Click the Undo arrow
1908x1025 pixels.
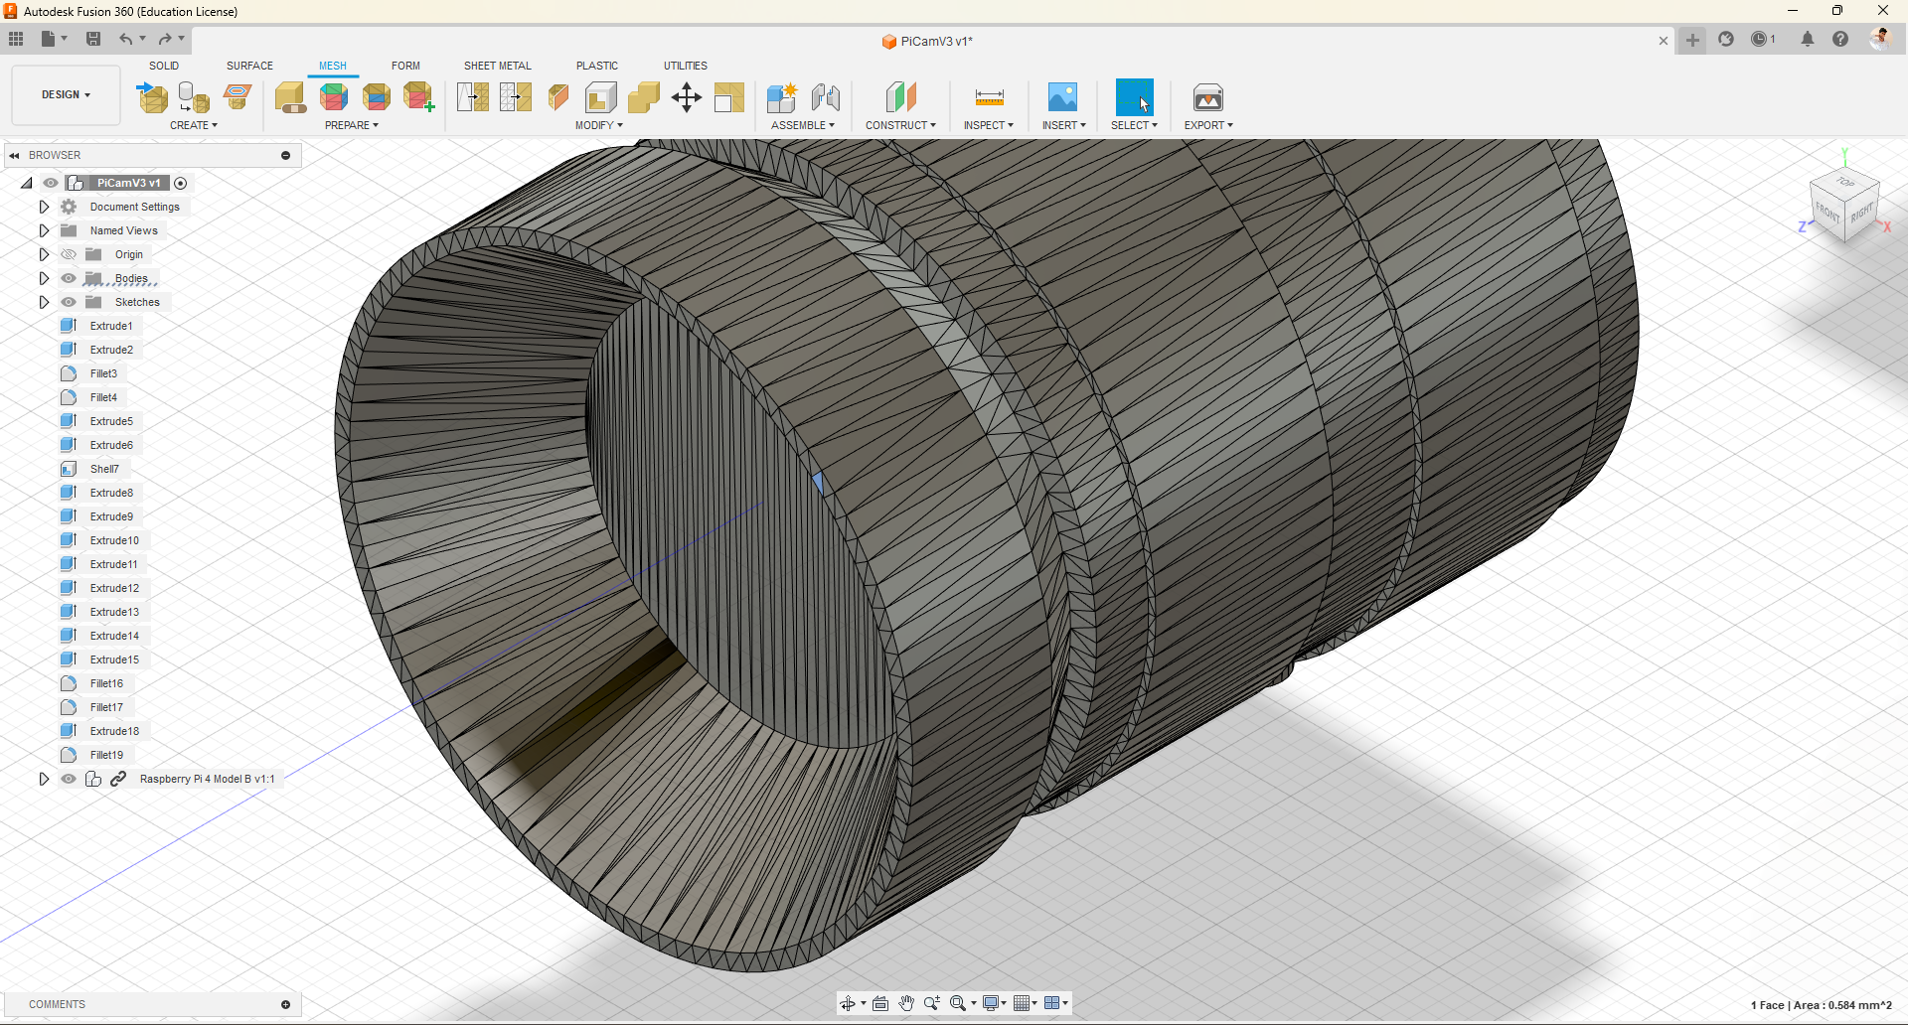pos(125,39)
